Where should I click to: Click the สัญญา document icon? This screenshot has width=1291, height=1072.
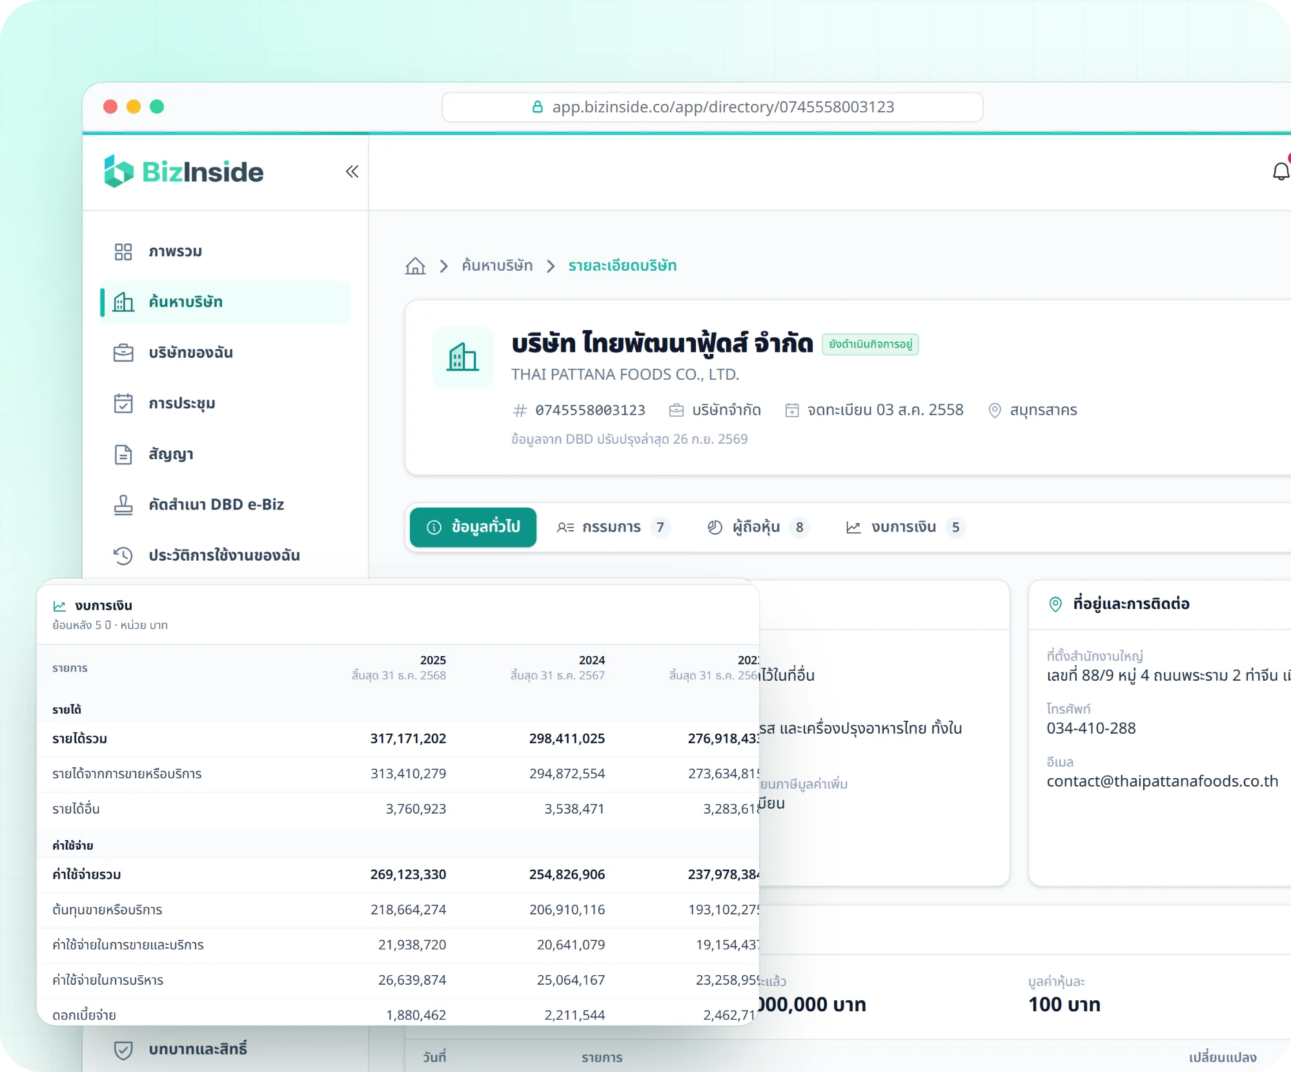pyautogui.click(x=123, y=455)
